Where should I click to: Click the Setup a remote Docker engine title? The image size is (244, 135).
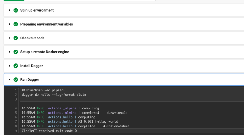44,52
